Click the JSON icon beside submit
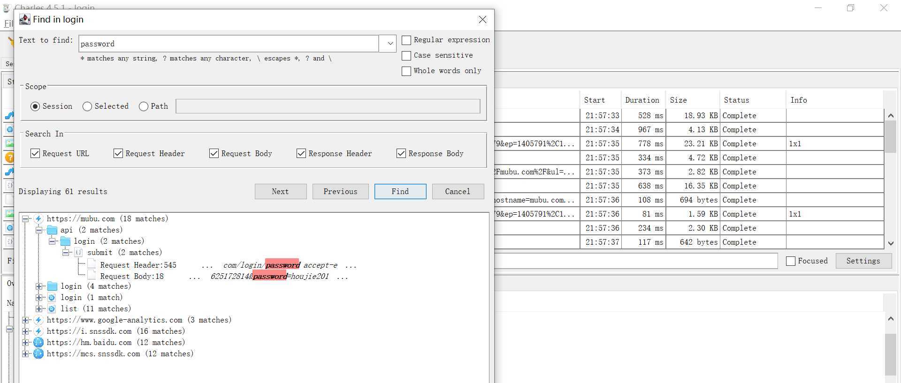The height and width of the screenshot is (383, 901). click(x=78, y=252)
